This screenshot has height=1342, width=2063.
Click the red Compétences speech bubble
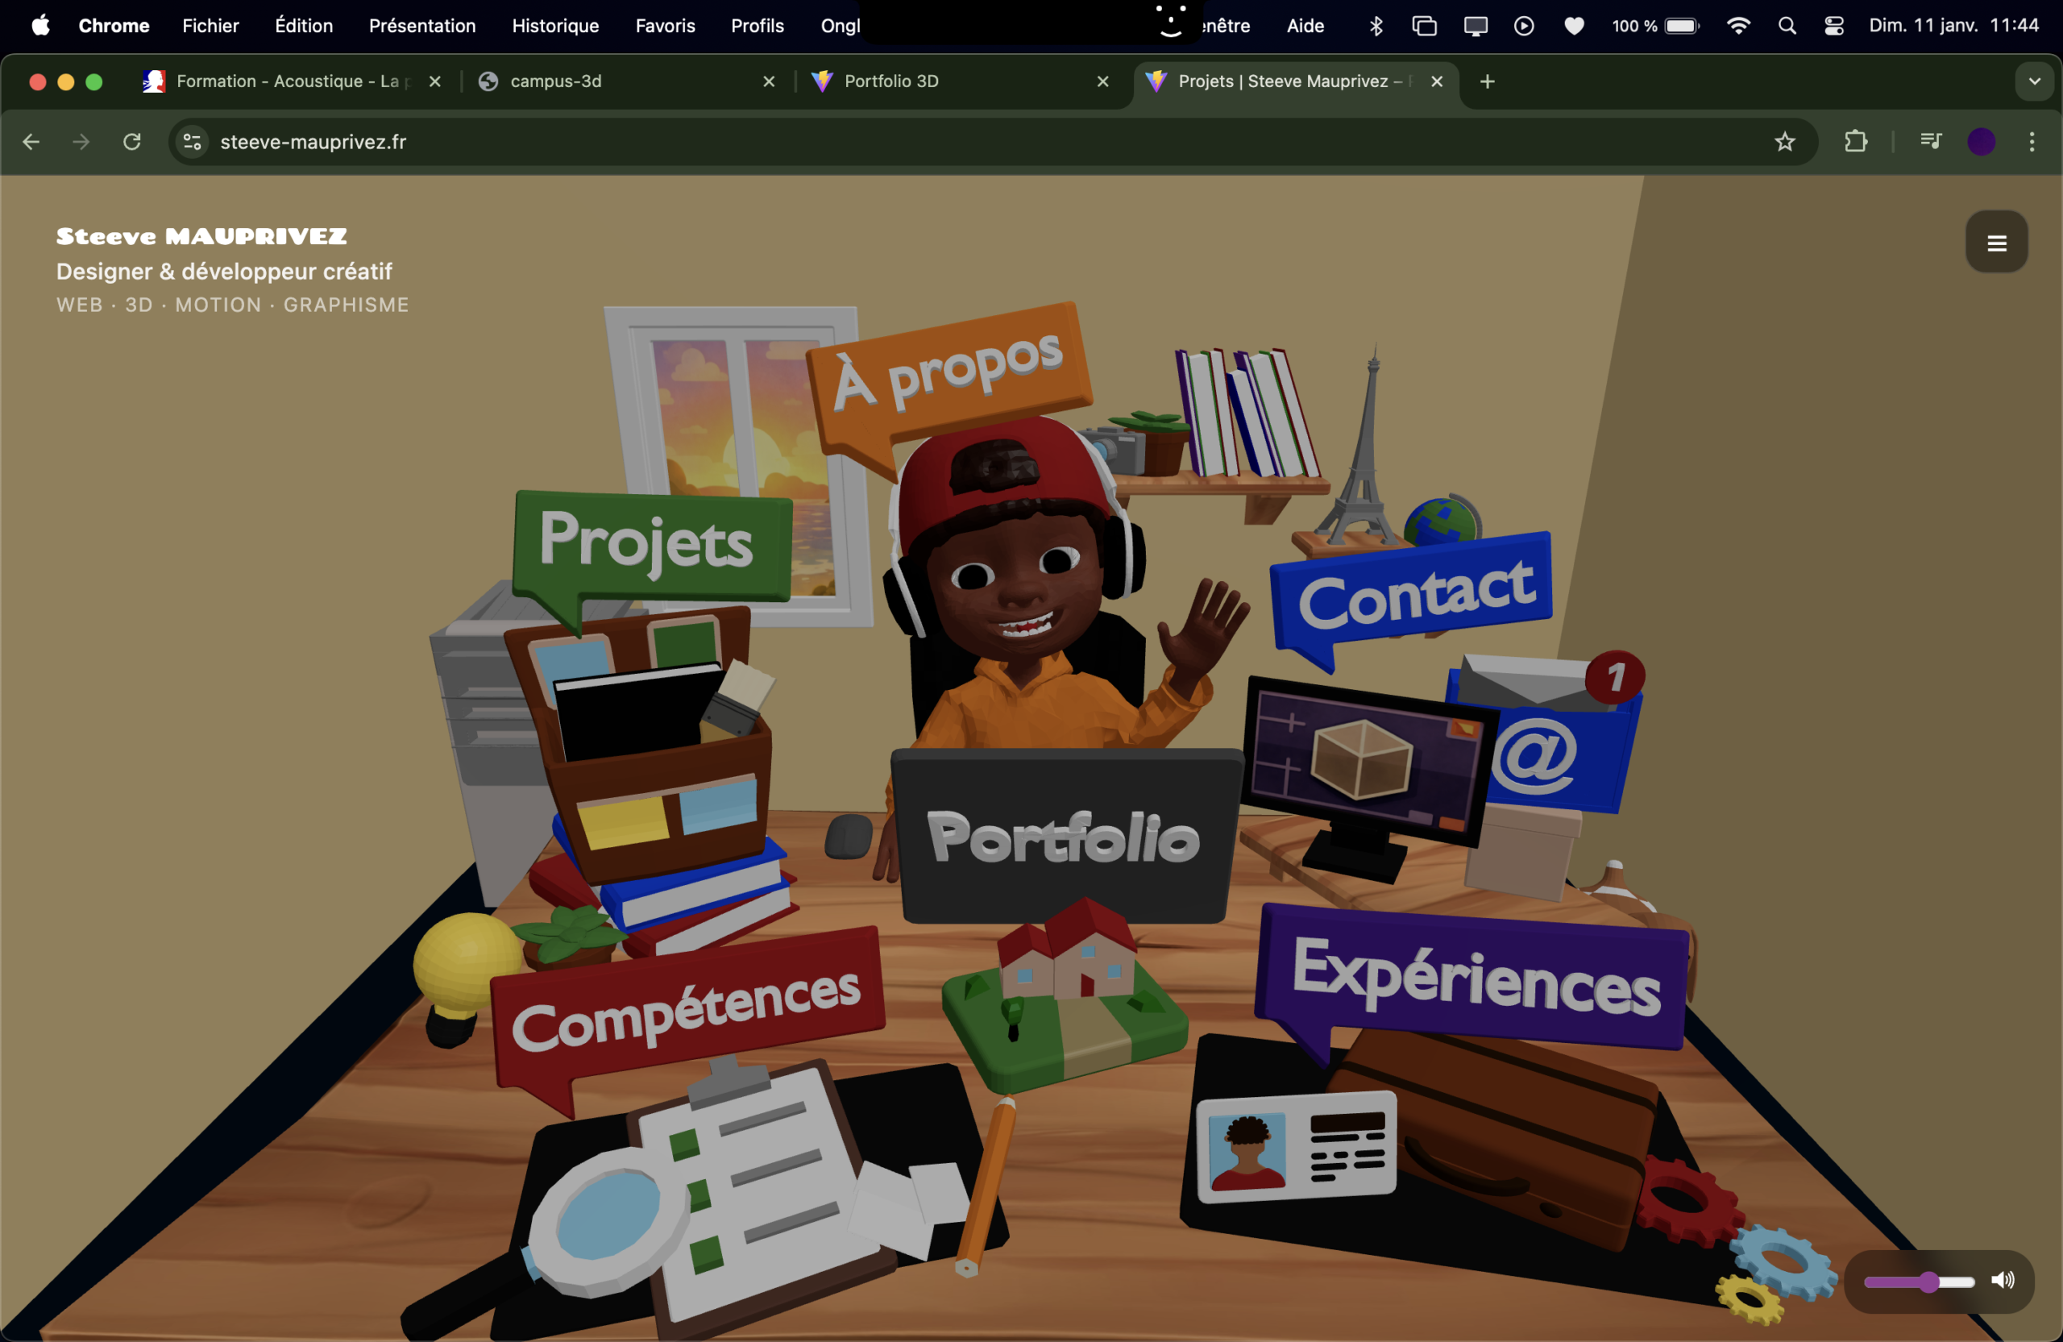[x=688, y=1009]
